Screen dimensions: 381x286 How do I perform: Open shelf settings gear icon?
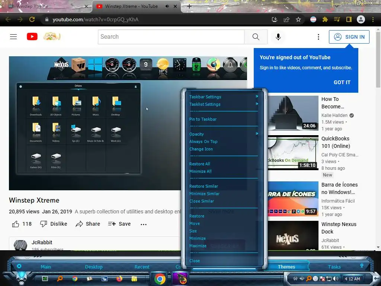19,266
